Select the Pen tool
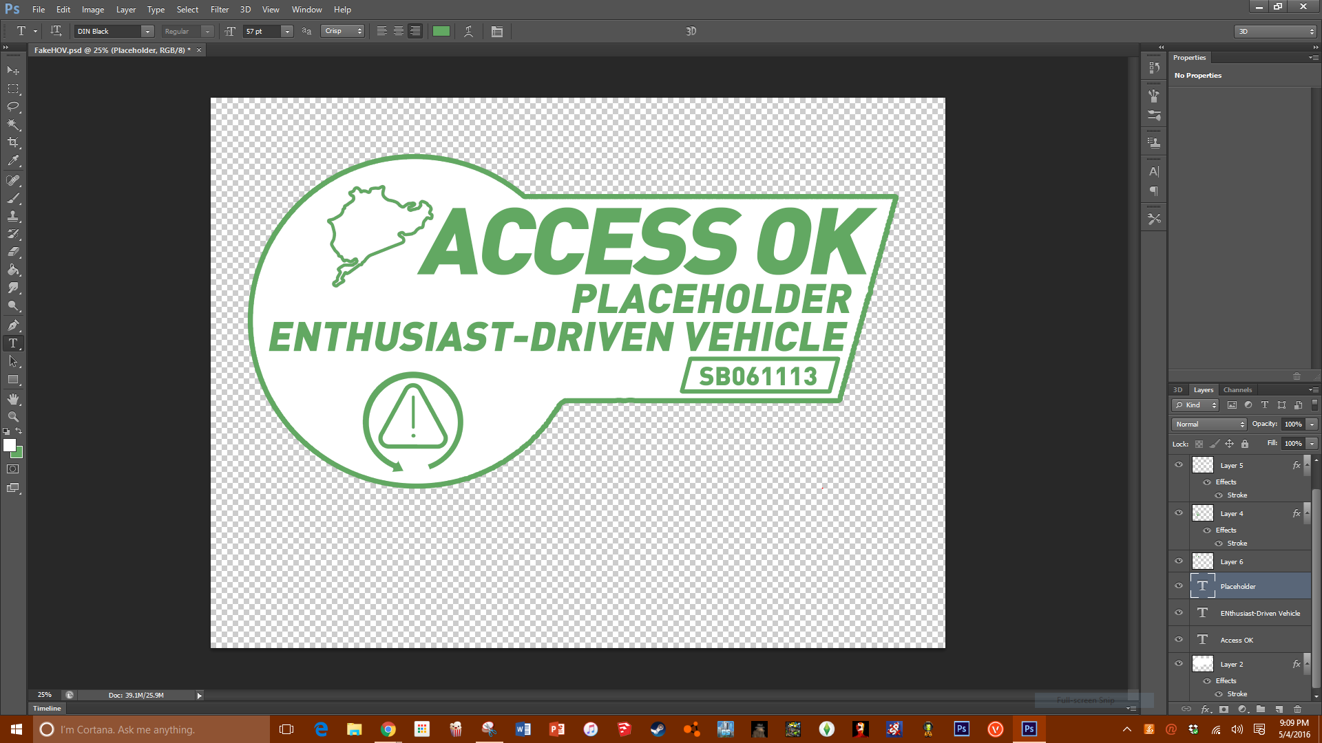Viewport: 1322px width, 743px height. pyautogui.click(x=13, y=325)
